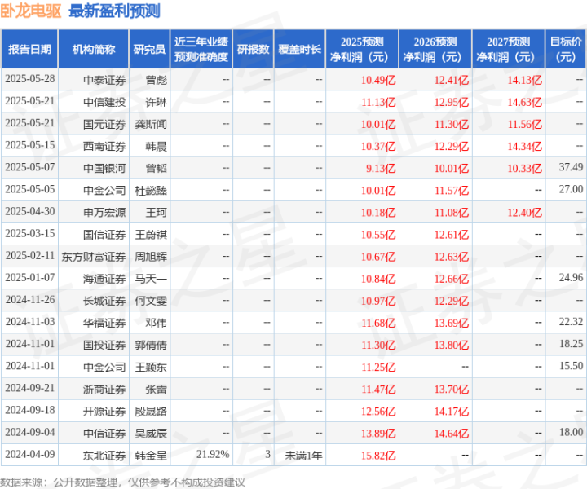This screenshot has height=489, width=587.
Task: Select the 东方财富证券 institution cell
Action: 94,256
